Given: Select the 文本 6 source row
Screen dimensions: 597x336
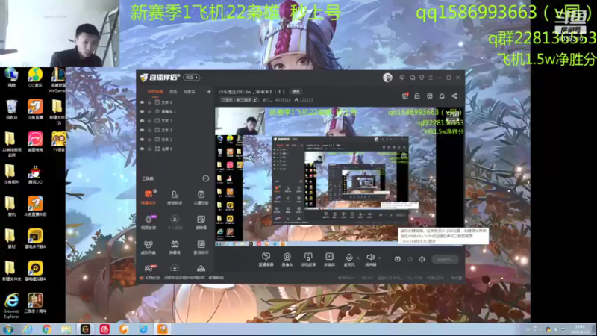Looking at the screenshot, I should (175, 102).
